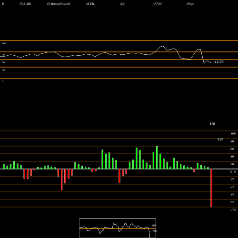Click the -99 value in mini chart
This screenshot has height=238, width=238.
coord(153,226)
